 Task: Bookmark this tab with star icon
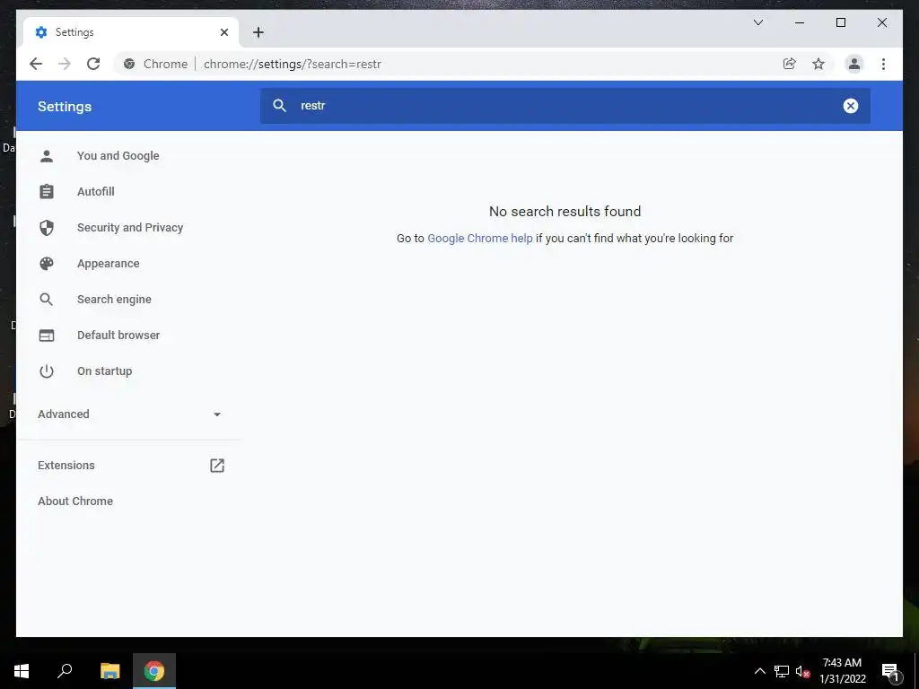click(818, 64)
